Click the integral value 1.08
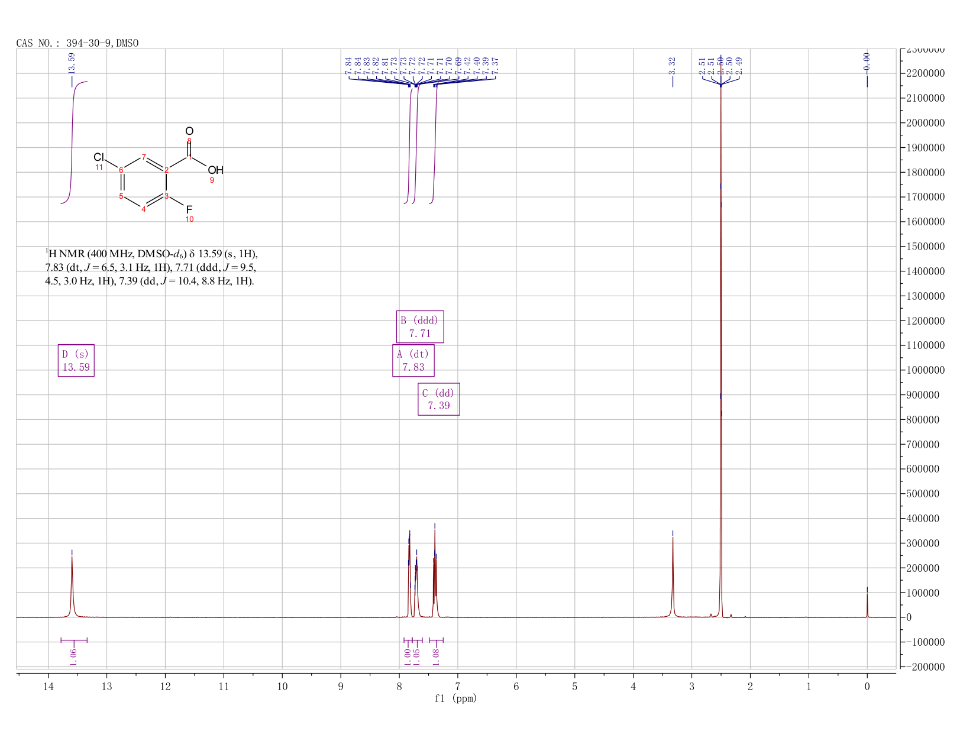This screenshot has width=976, height=754. (436, 656)
